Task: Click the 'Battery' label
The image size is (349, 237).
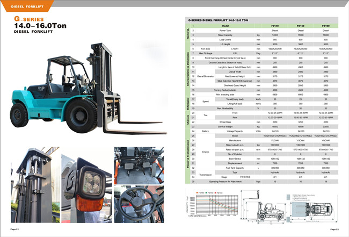Action: [x=205, y=131]
